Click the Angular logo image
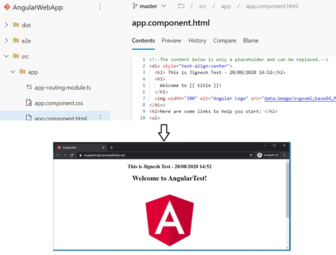336x255 pixels. pyautogui.click(x=170, y=220)
